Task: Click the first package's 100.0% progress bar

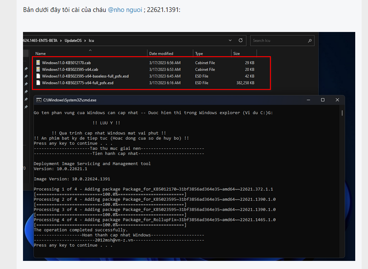Action: (110, 194)
